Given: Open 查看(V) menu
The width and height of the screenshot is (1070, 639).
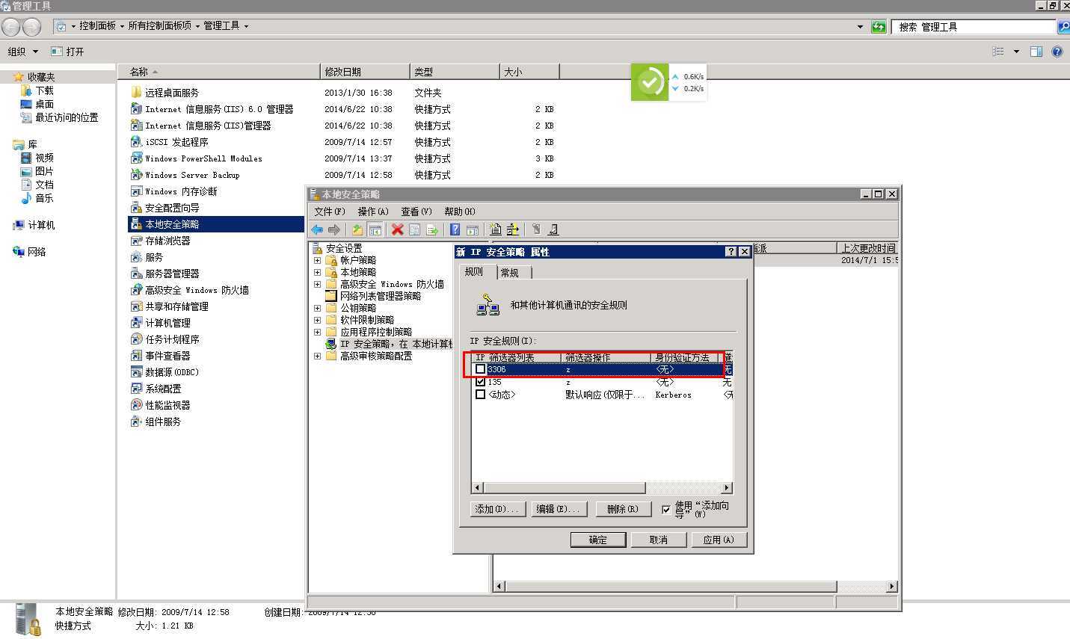Looking at the screenshot, I should click(416, 212).
